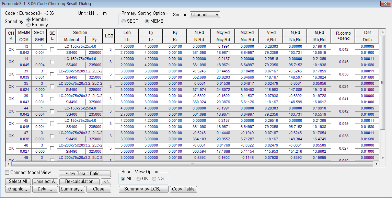Screen dimensions: 392x198
Task: Click the 0.027 R,comp+bend value of member 48
Action: pos(344,148)
